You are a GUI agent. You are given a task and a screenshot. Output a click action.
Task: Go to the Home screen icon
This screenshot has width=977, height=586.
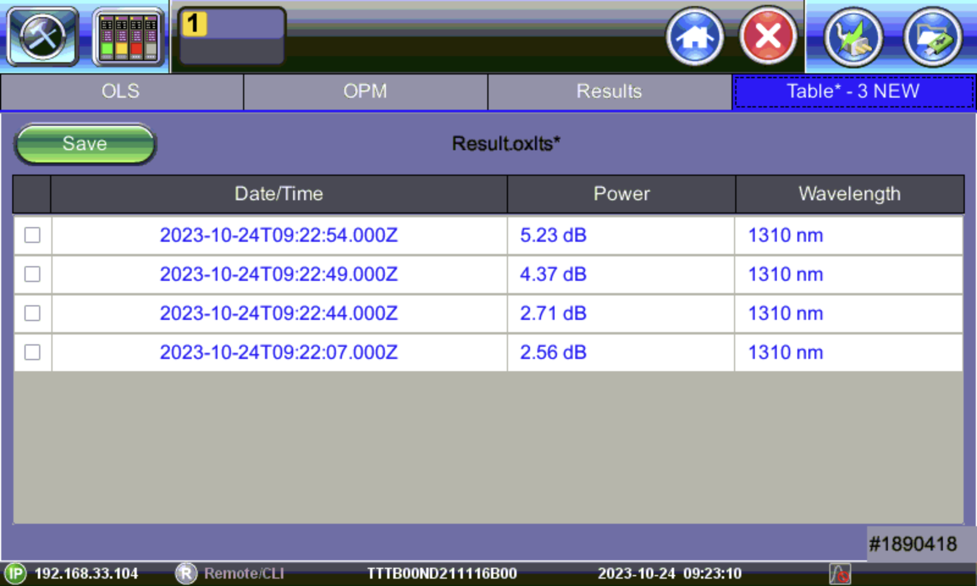pyautogui.click(x=694, y=37)
